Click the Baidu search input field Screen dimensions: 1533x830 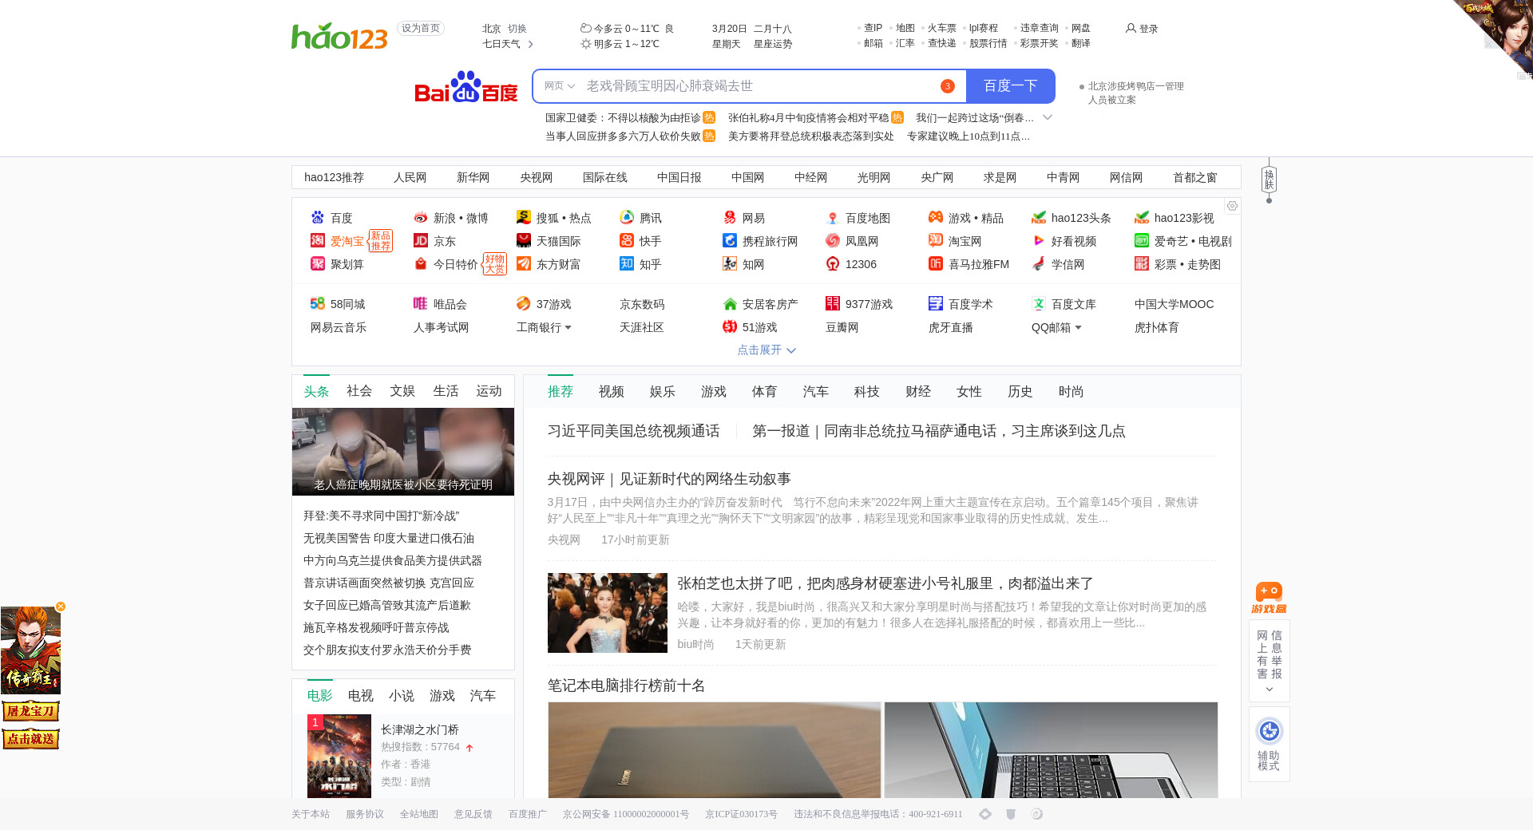pos(759,86)
